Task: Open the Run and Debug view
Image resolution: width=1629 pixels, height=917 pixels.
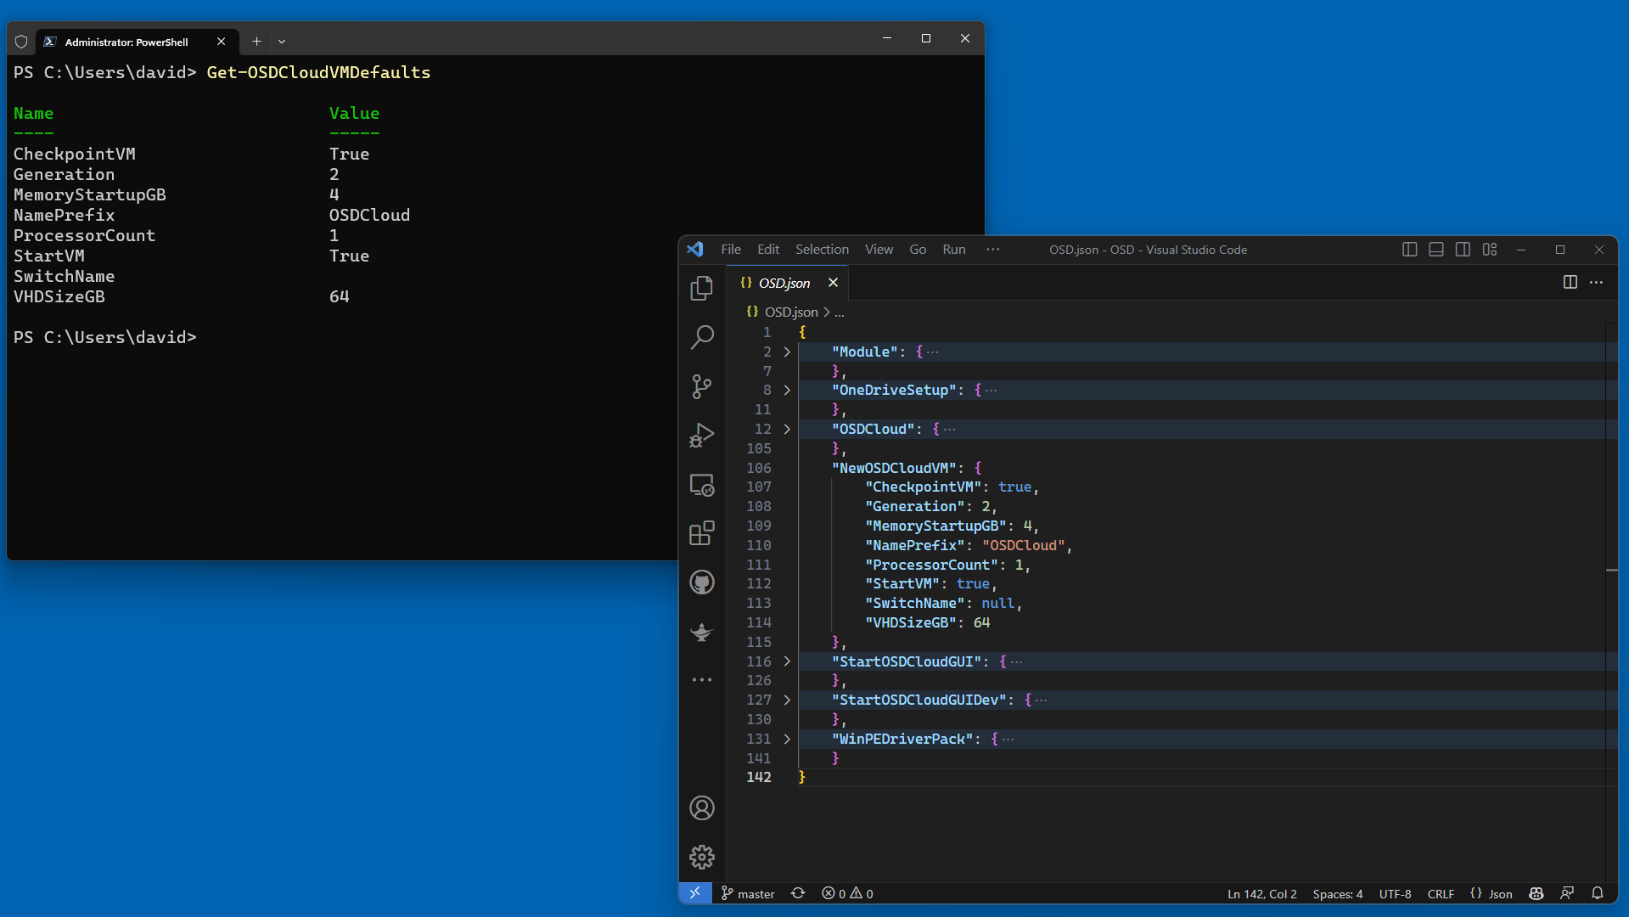Action: pyautogui.click(x=701, y=436)
